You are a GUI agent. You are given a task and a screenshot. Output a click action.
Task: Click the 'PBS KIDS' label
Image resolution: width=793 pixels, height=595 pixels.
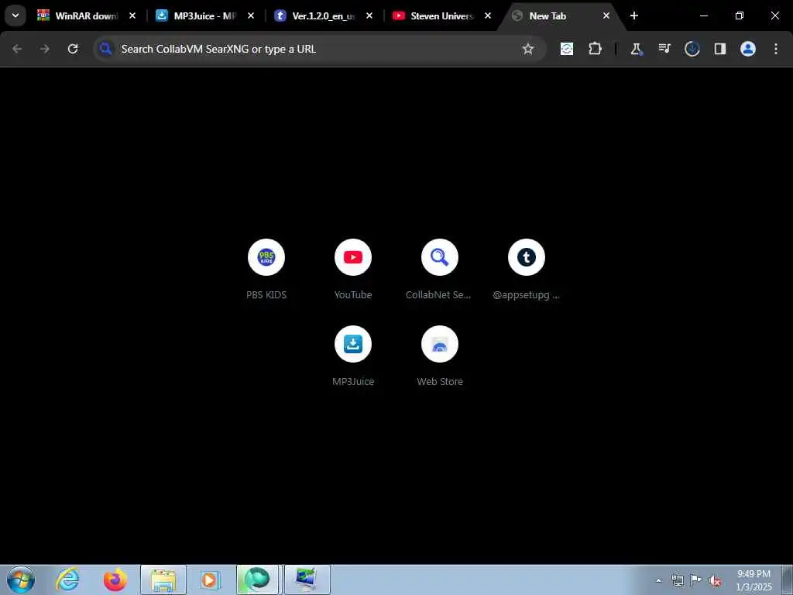tap(266, 295)
